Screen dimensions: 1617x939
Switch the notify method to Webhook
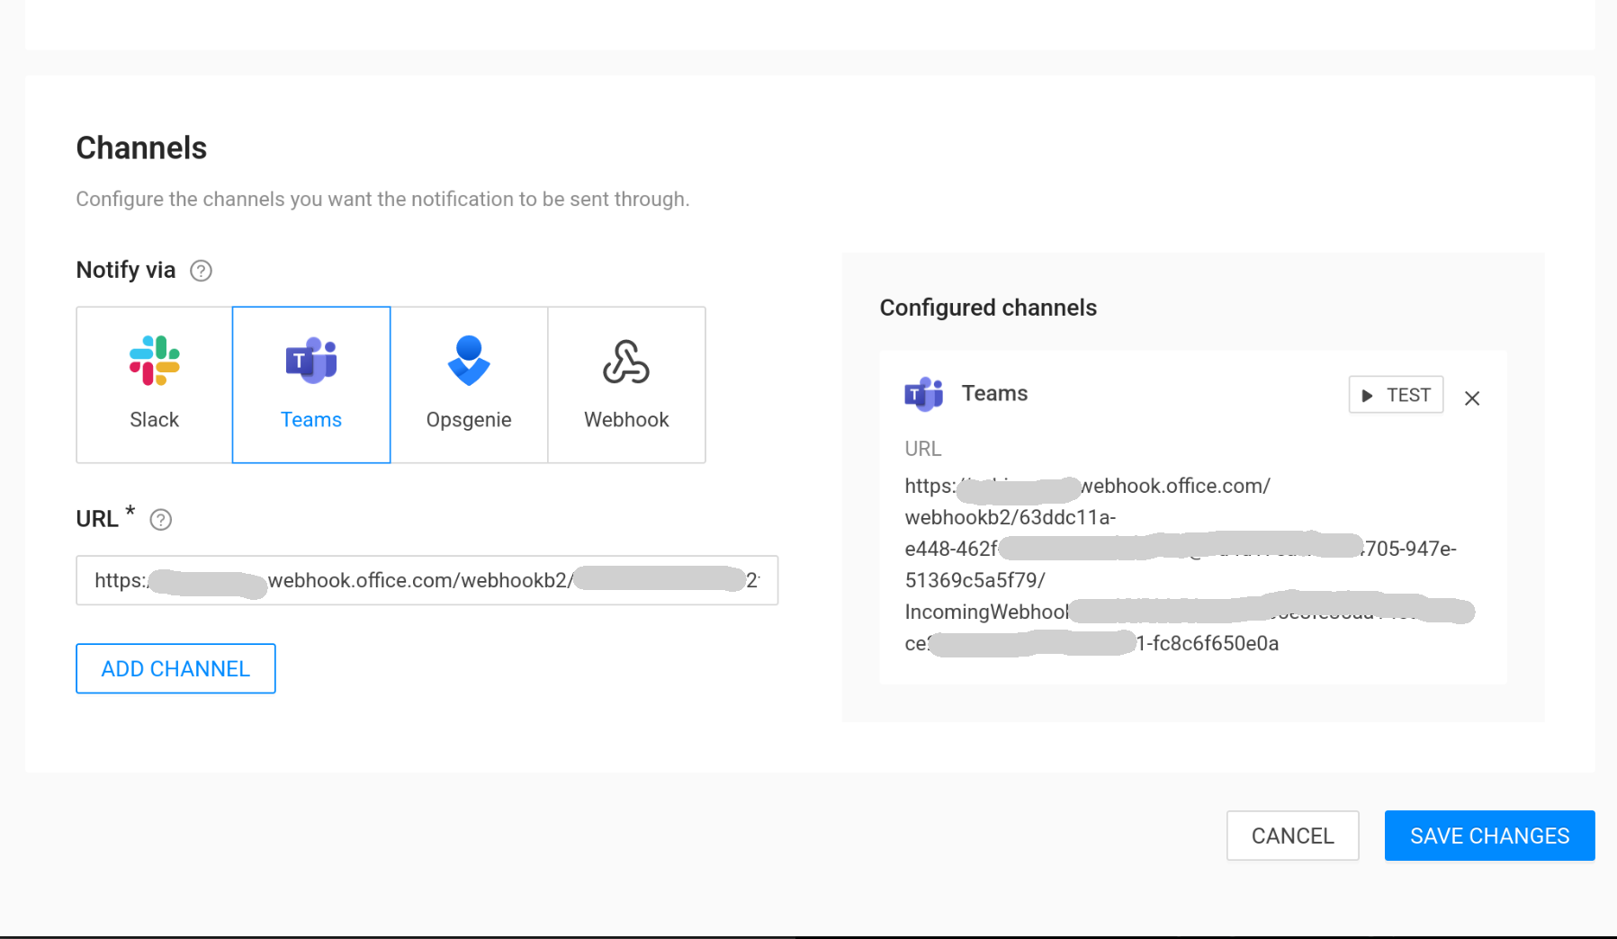tap(626, 385)
